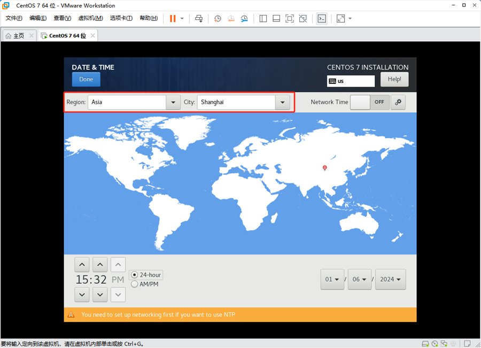Close the 主页 tab
The height and width of the screenshot is (348, 481).
pyautogui.click(x=32, y=36)
